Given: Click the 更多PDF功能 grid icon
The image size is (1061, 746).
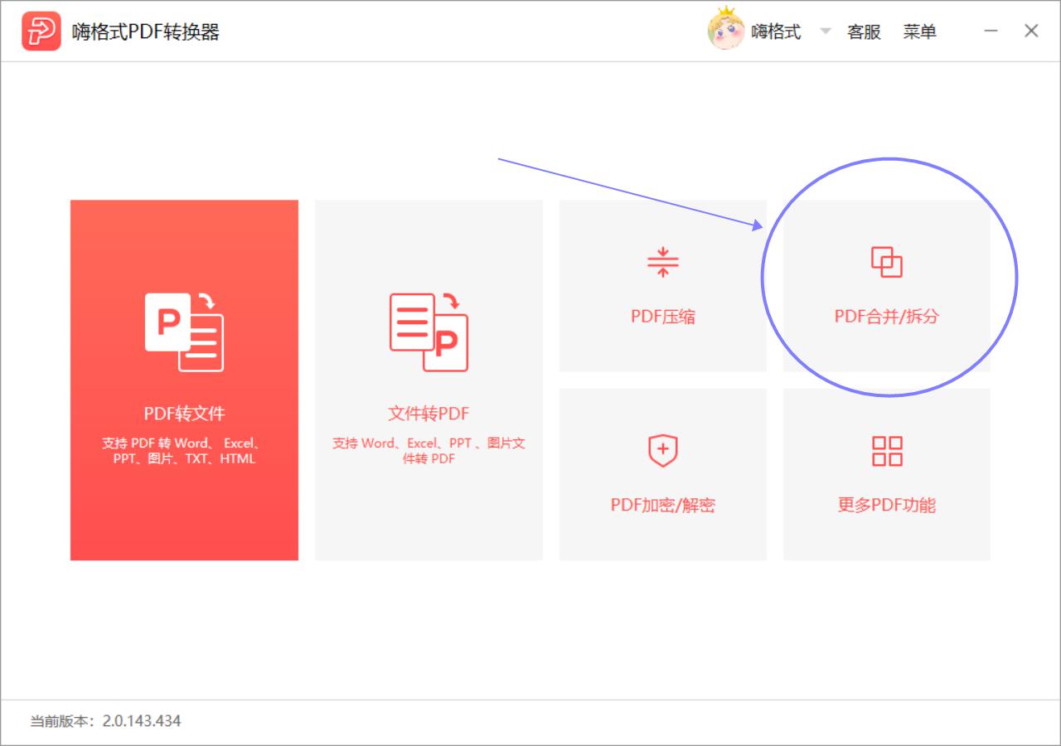Looking at the screenshot, I should tap(887, 451).
